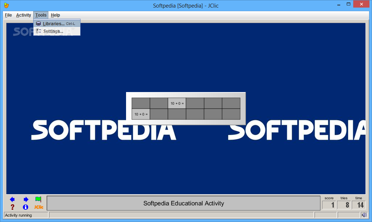The width and height of the screenshot is (372, 222).
Task: Click the 'Activity running' status text
Action: pyautogui.click(x=18, y=215)
